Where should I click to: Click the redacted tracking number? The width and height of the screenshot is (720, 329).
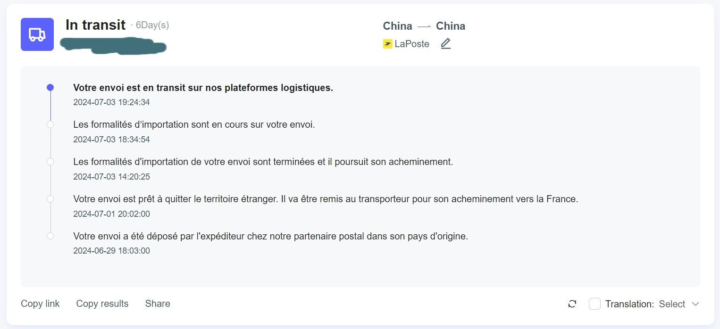pyautogui.click(x=113, y=46)
